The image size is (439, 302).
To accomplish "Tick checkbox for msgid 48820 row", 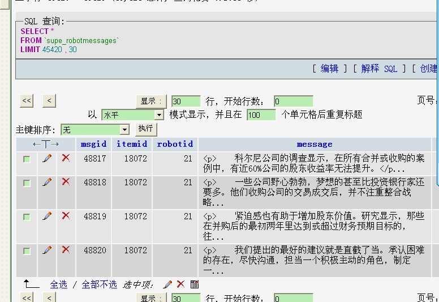I will [27, 251].
